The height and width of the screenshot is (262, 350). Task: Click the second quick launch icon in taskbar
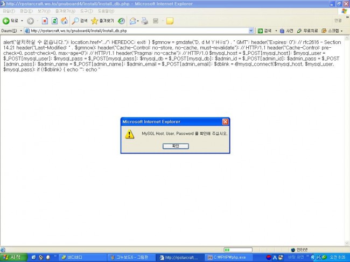41,258
